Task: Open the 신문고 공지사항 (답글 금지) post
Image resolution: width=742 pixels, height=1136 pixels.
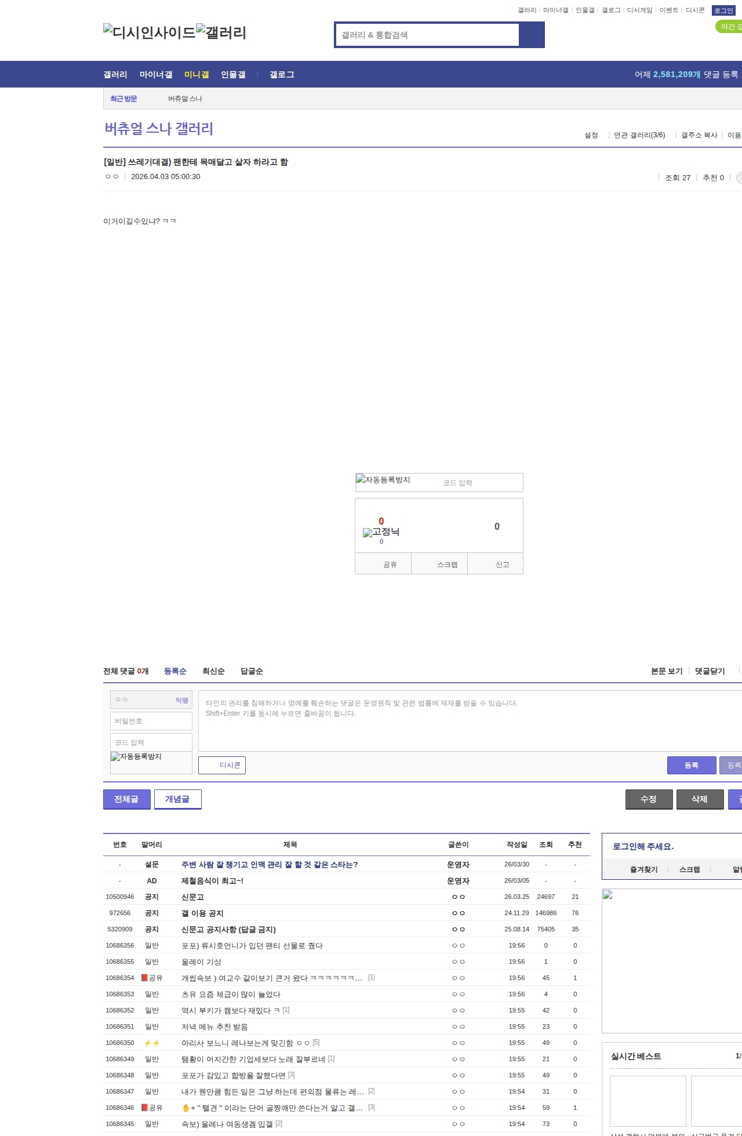Action: [x=228, y=929]
